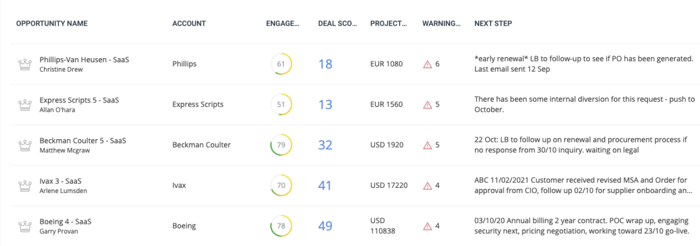Click deal score 41 for Ivax
This screenshot has height=246, width=700.
tap(325, 186)
